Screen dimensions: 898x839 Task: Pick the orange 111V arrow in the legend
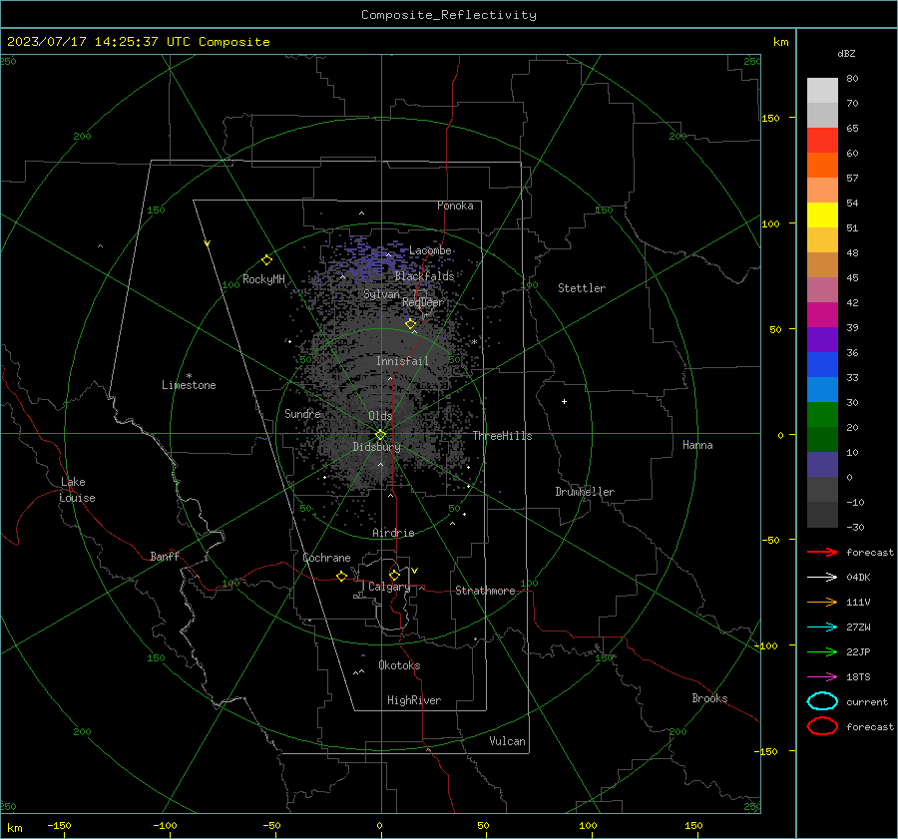point(822,602)
